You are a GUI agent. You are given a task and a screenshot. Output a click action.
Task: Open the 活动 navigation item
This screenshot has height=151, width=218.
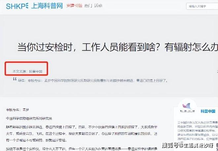coord(98,6)
